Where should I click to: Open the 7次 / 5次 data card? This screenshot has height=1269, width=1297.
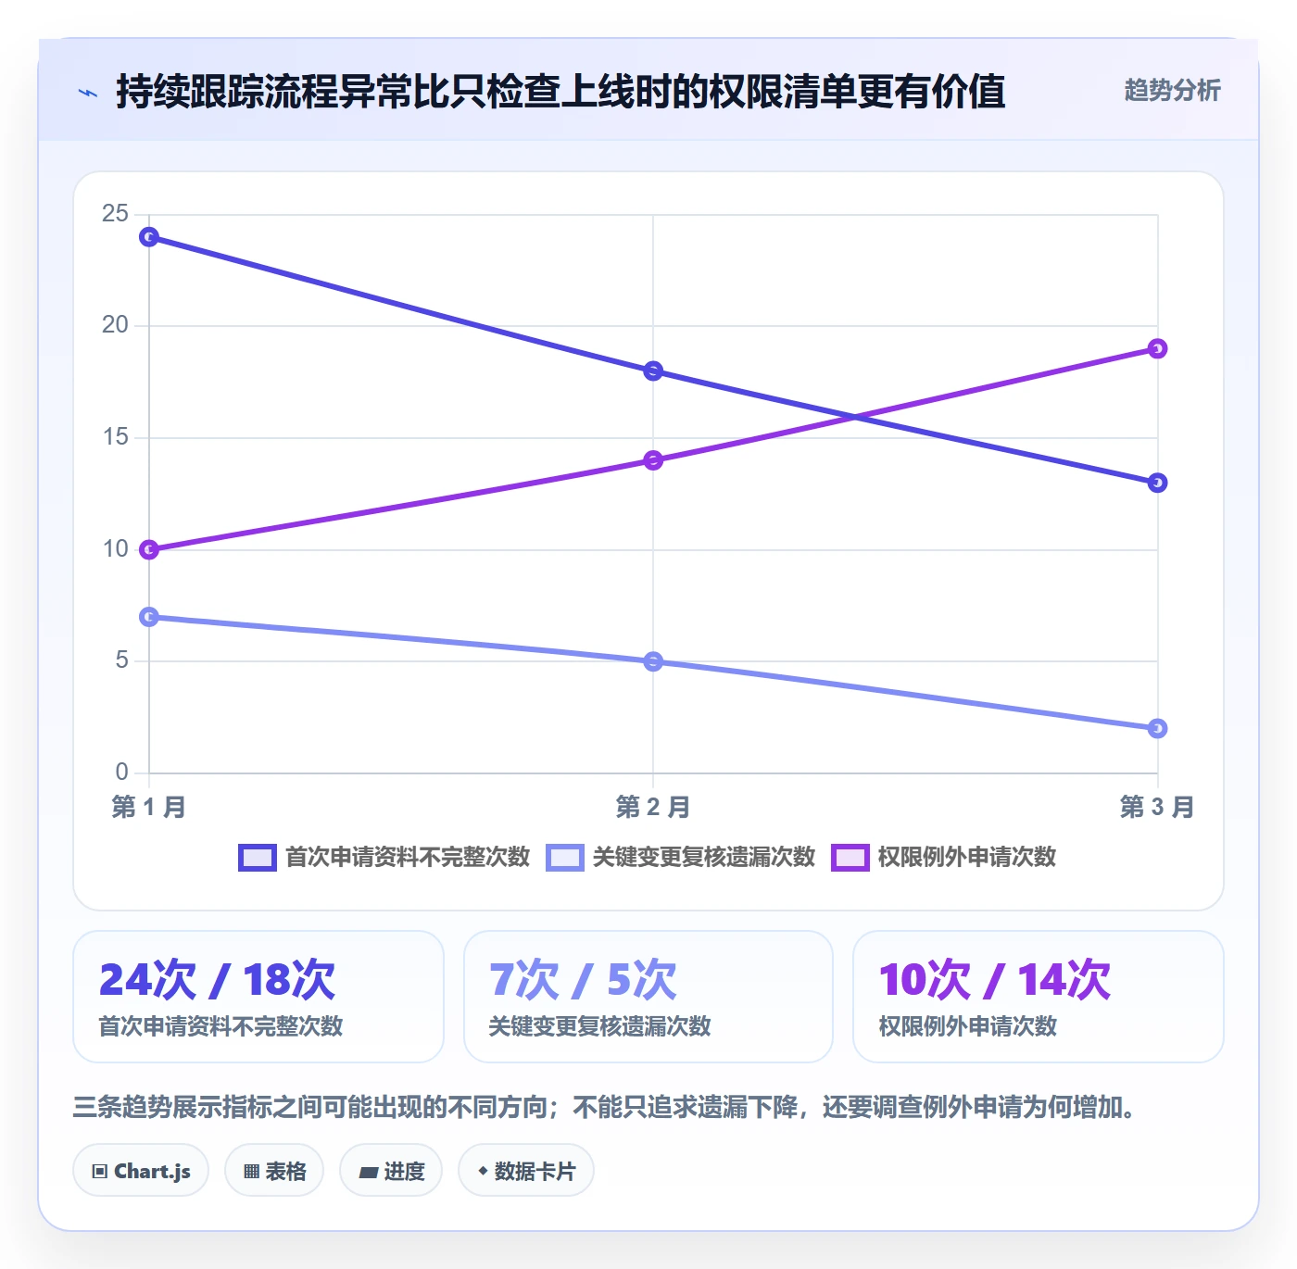click(648, 997)
